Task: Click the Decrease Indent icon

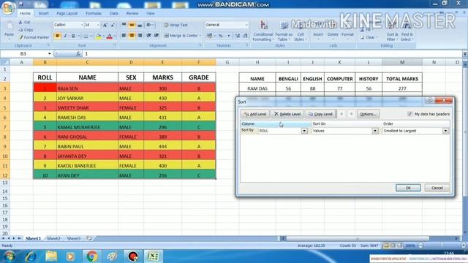Action: [x=148, y=36]
